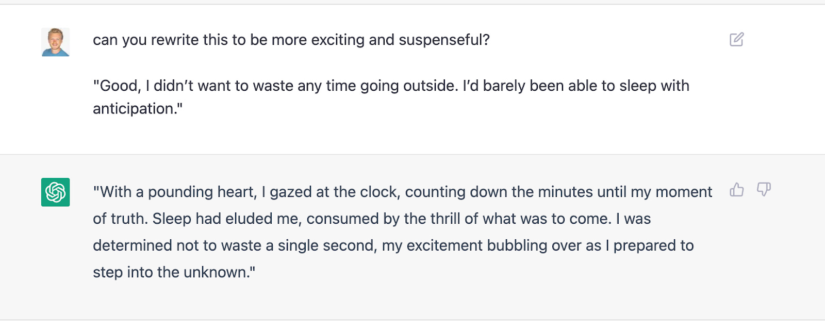Viewport: 825px width, 330px height.
Task: Click the words "moment" ending first reply line
Action: (684, 192)
